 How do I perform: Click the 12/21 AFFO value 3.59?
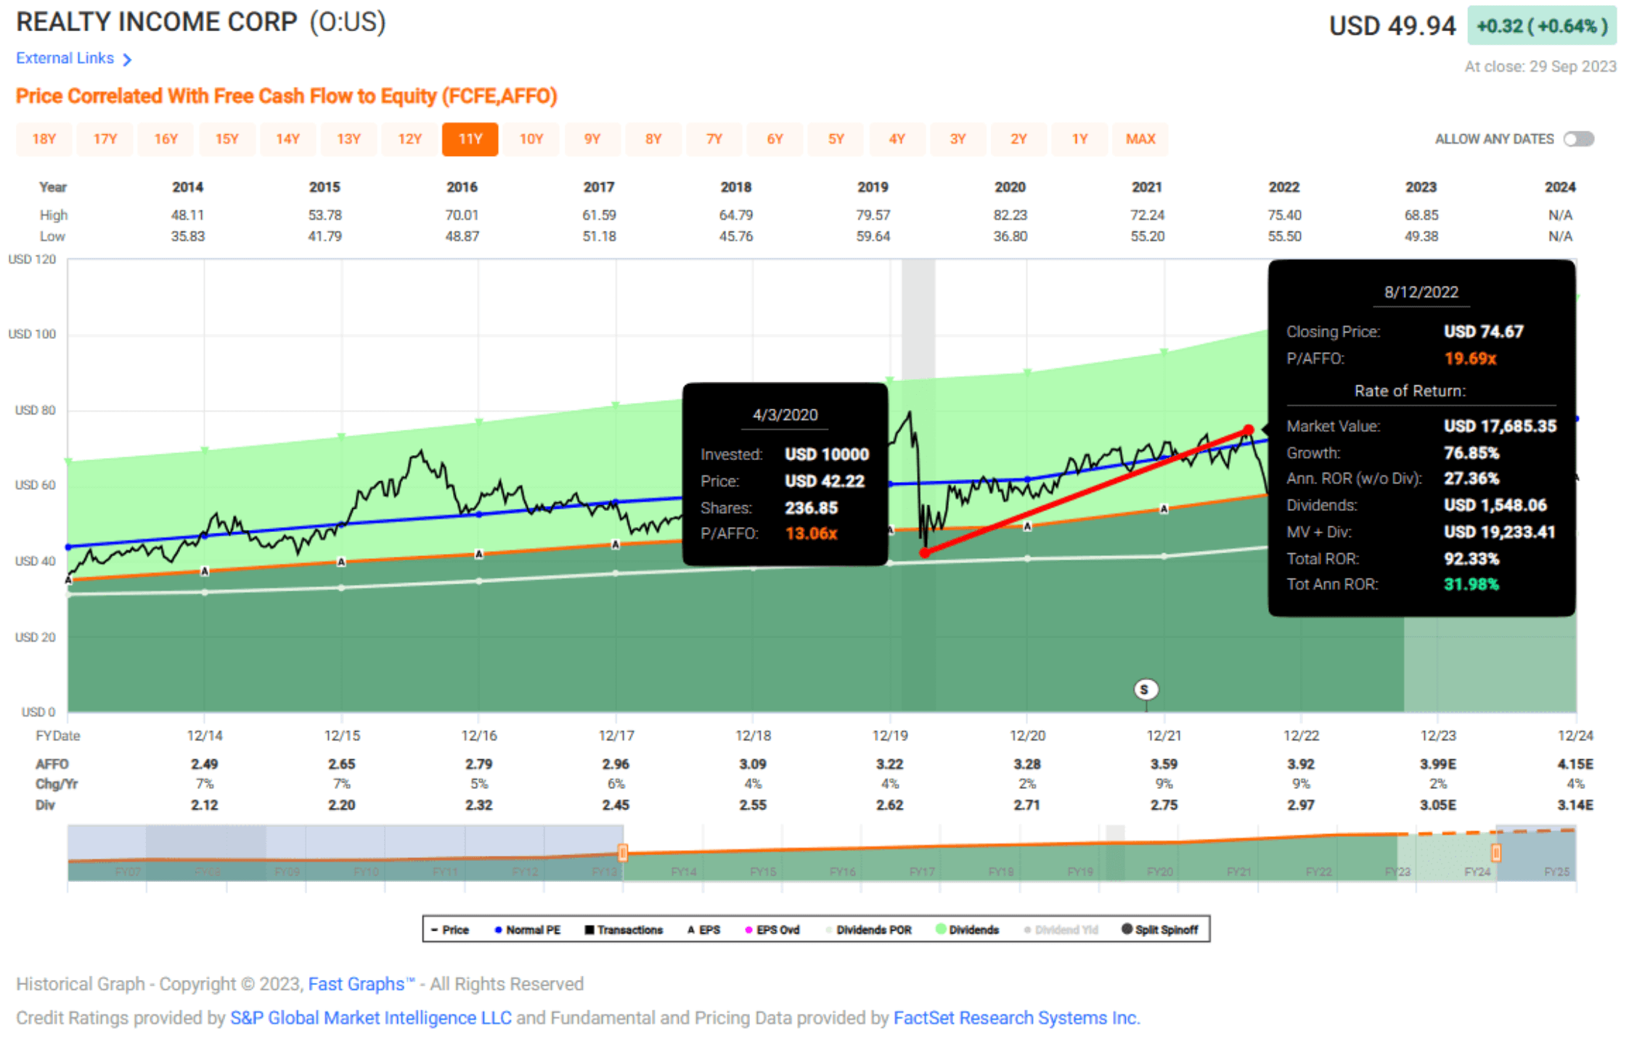(1164, 764)
